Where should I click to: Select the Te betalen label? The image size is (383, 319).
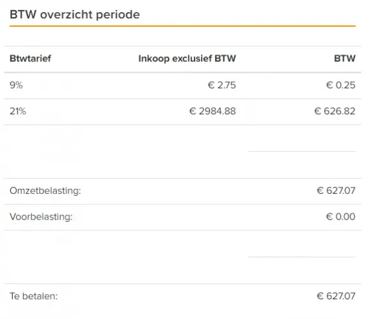33,296
